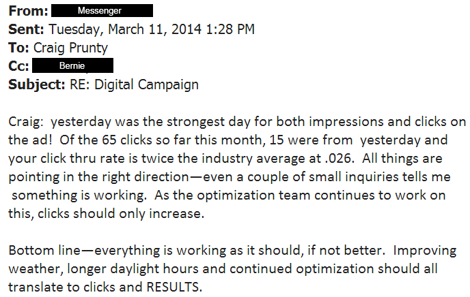Click the time 1:28 PM
The width and height of the screenshot is (470, 297).
(x=230, y=29)
